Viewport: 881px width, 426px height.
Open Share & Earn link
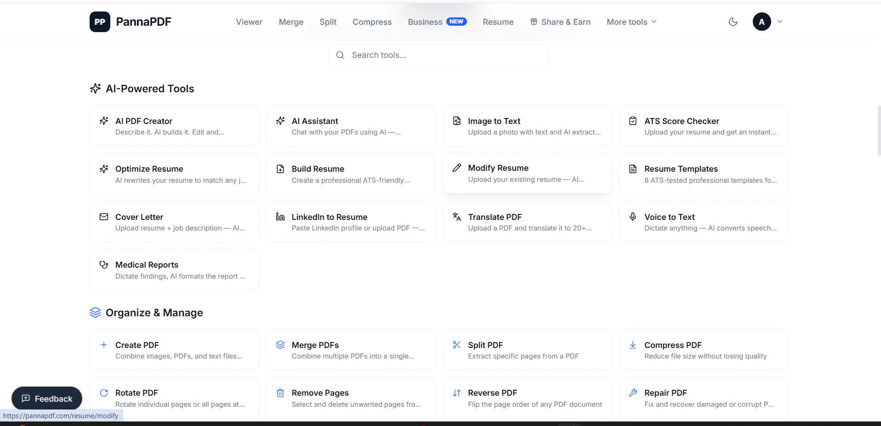pos(560,22)
